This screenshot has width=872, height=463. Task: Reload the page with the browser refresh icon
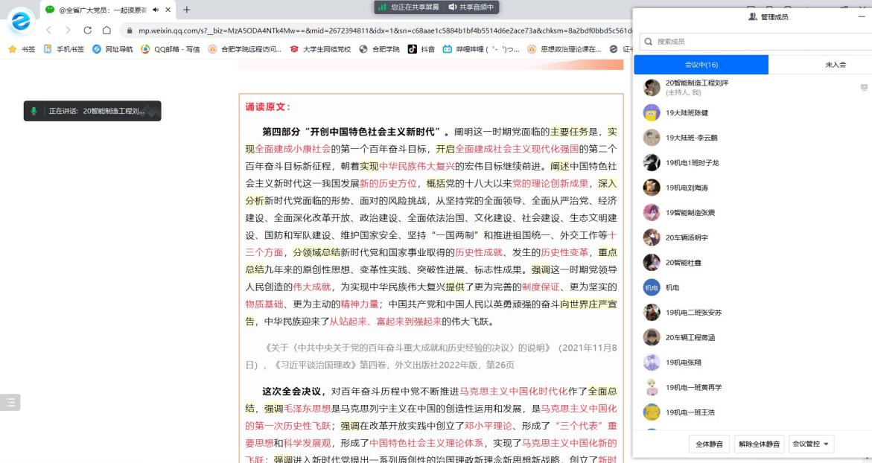coord(88,31)
